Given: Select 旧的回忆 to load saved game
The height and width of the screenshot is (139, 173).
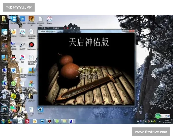Looking at the screenshot, I should pyautogui.click(x=88, y=76).
